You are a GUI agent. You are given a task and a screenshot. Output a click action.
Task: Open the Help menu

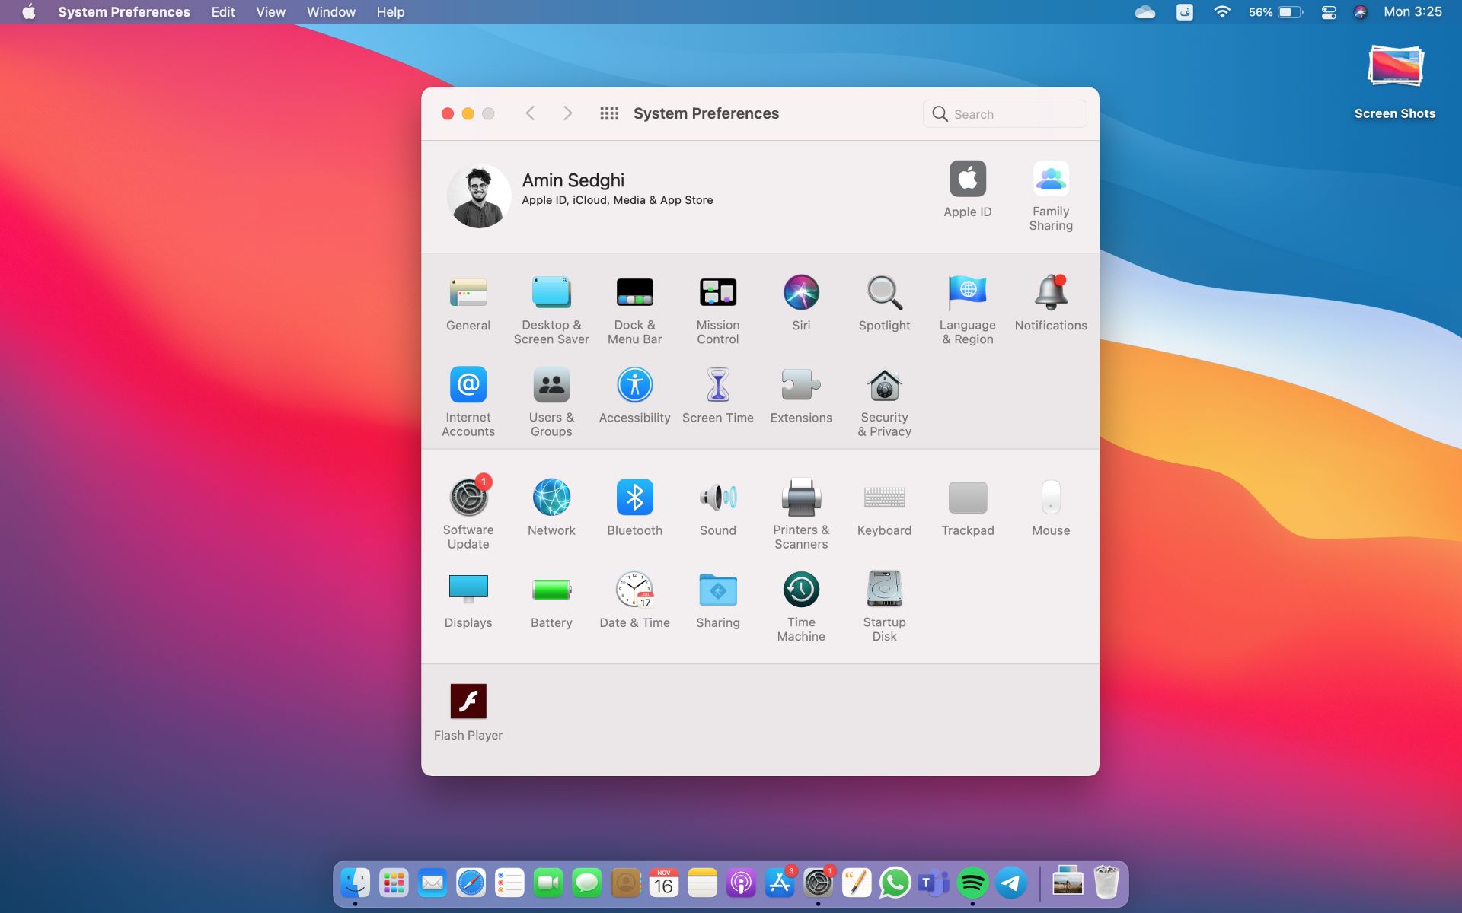pyautogui.click(x=391, y=12)
